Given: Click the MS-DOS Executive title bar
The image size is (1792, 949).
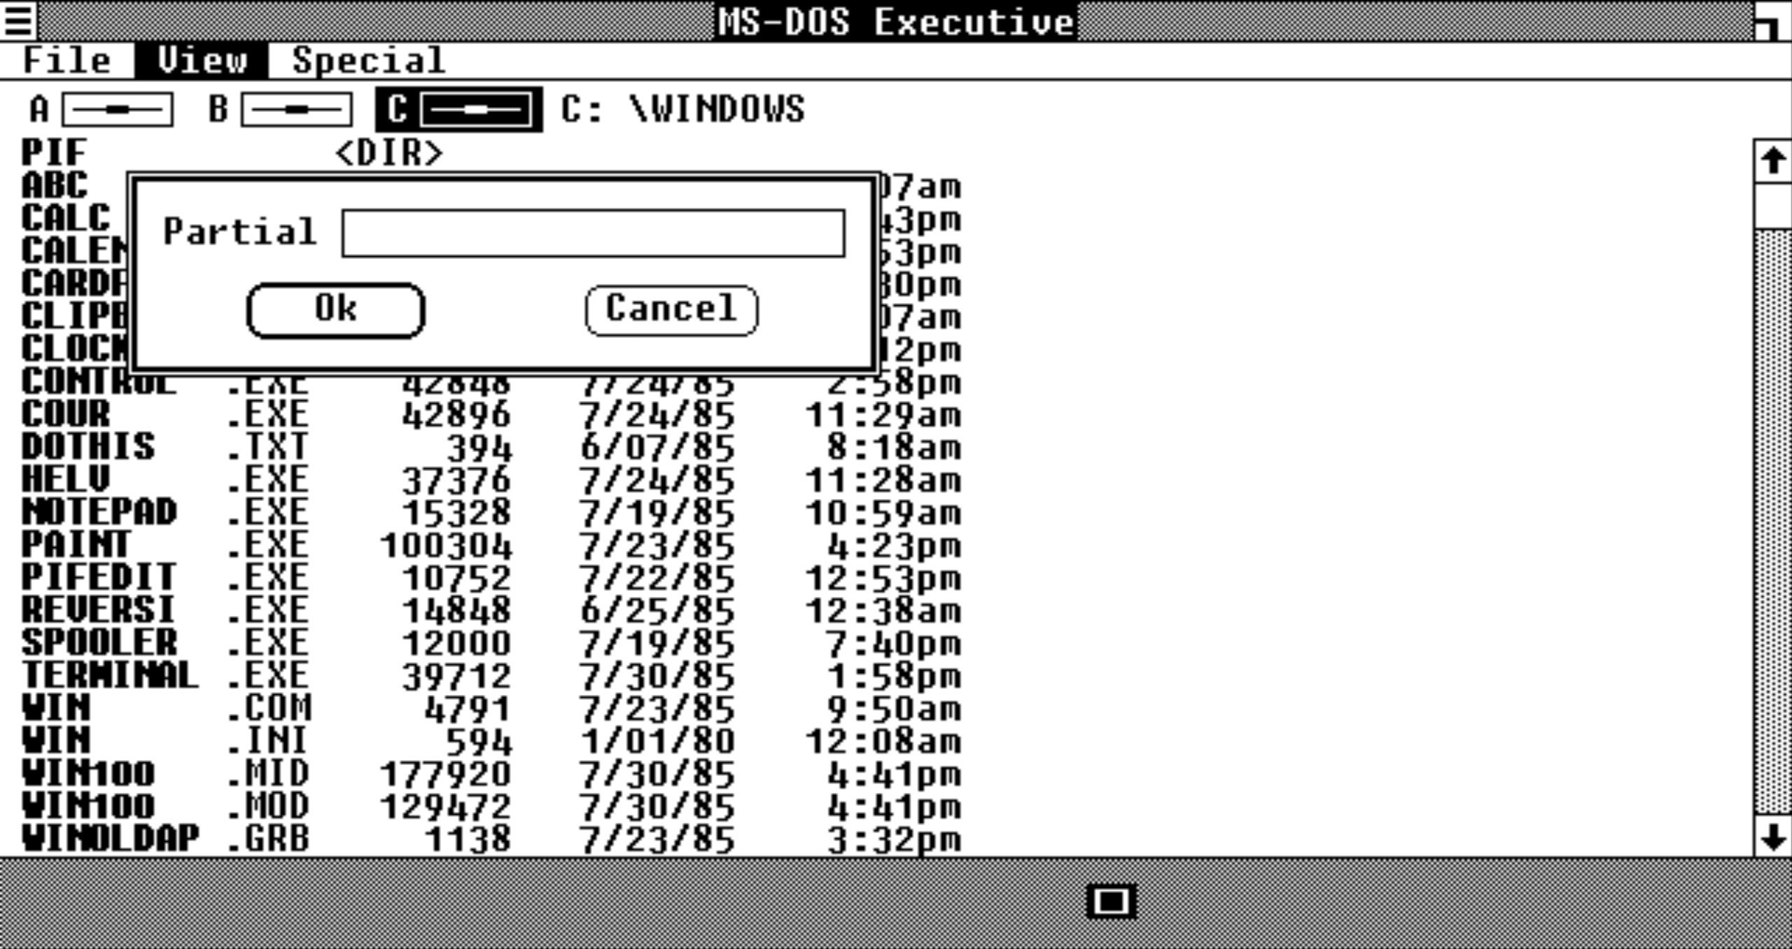Looking at the screenshot, I should (x=896, y=21).
